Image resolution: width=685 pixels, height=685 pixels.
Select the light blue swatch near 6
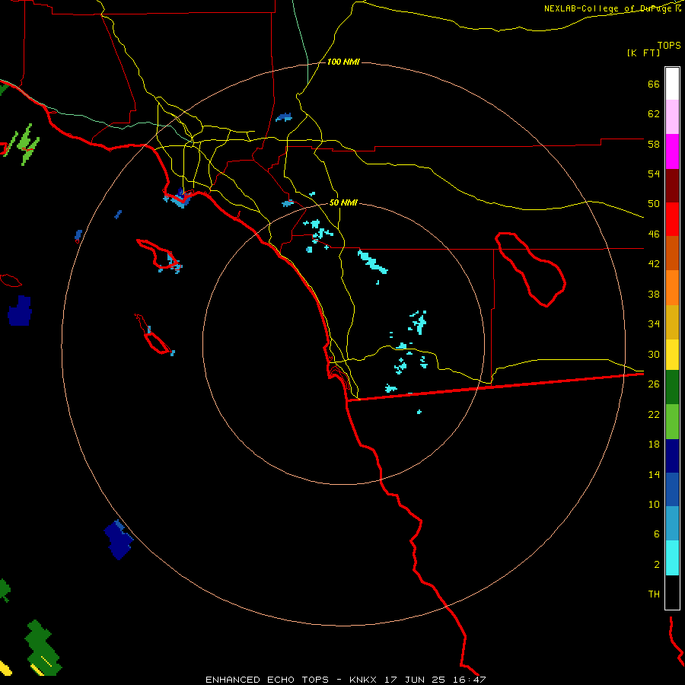672,524
